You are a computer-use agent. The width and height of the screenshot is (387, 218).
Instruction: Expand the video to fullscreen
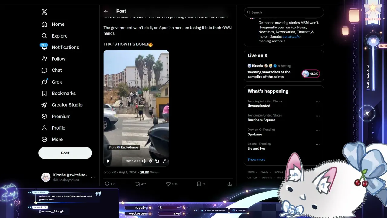tap(164, 161)
